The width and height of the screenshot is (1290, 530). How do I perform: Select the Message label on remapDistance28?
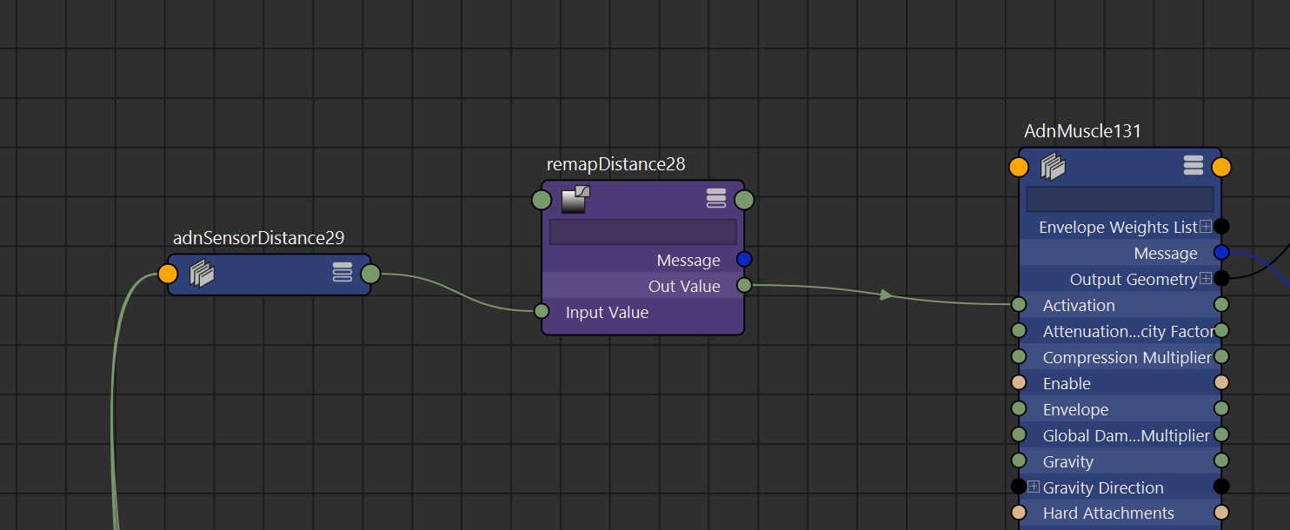pyautogui.click(x=688, y=260)
